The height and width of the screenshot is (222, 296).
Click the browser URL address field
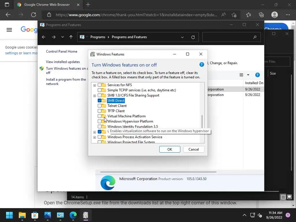[x=136, y=15]
